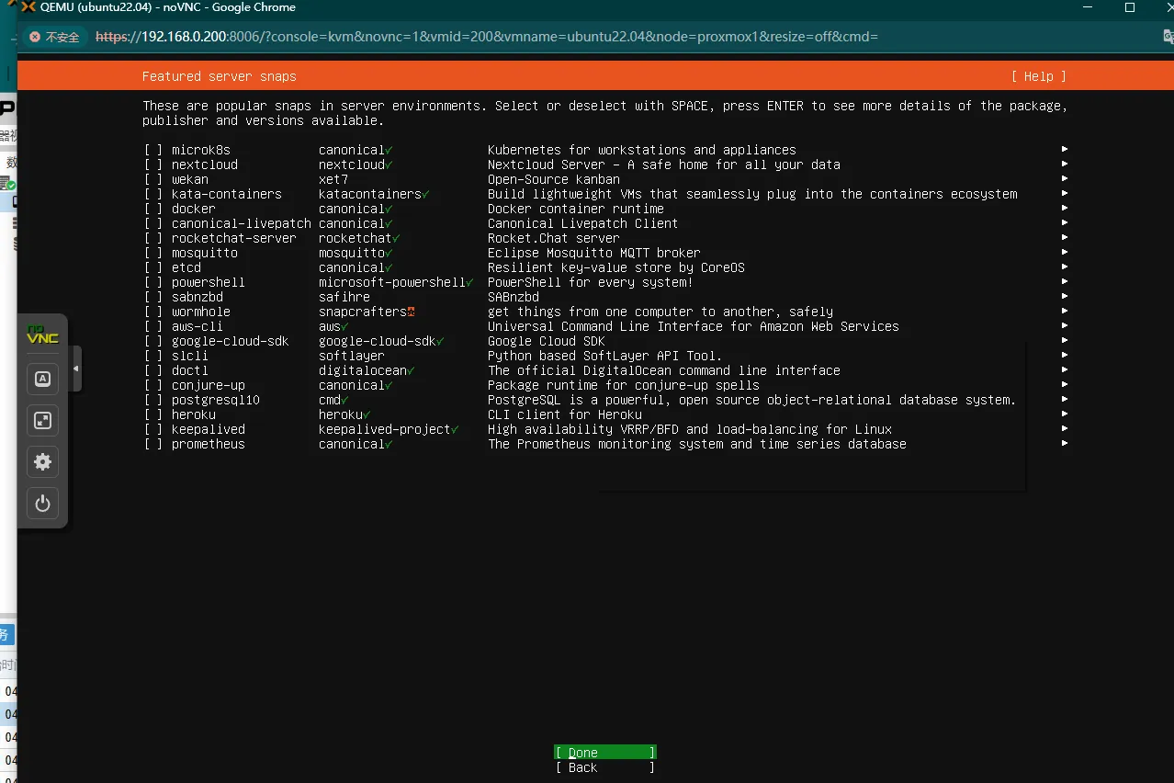Select the wekan snap checkbox
Viewport: 1174px width, 783px height.
click(153, 179)
